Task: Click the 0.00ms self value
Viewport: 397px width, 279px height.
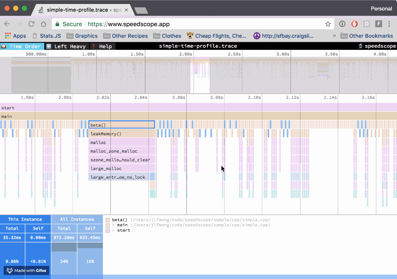Action: click(x=38, y=238)
